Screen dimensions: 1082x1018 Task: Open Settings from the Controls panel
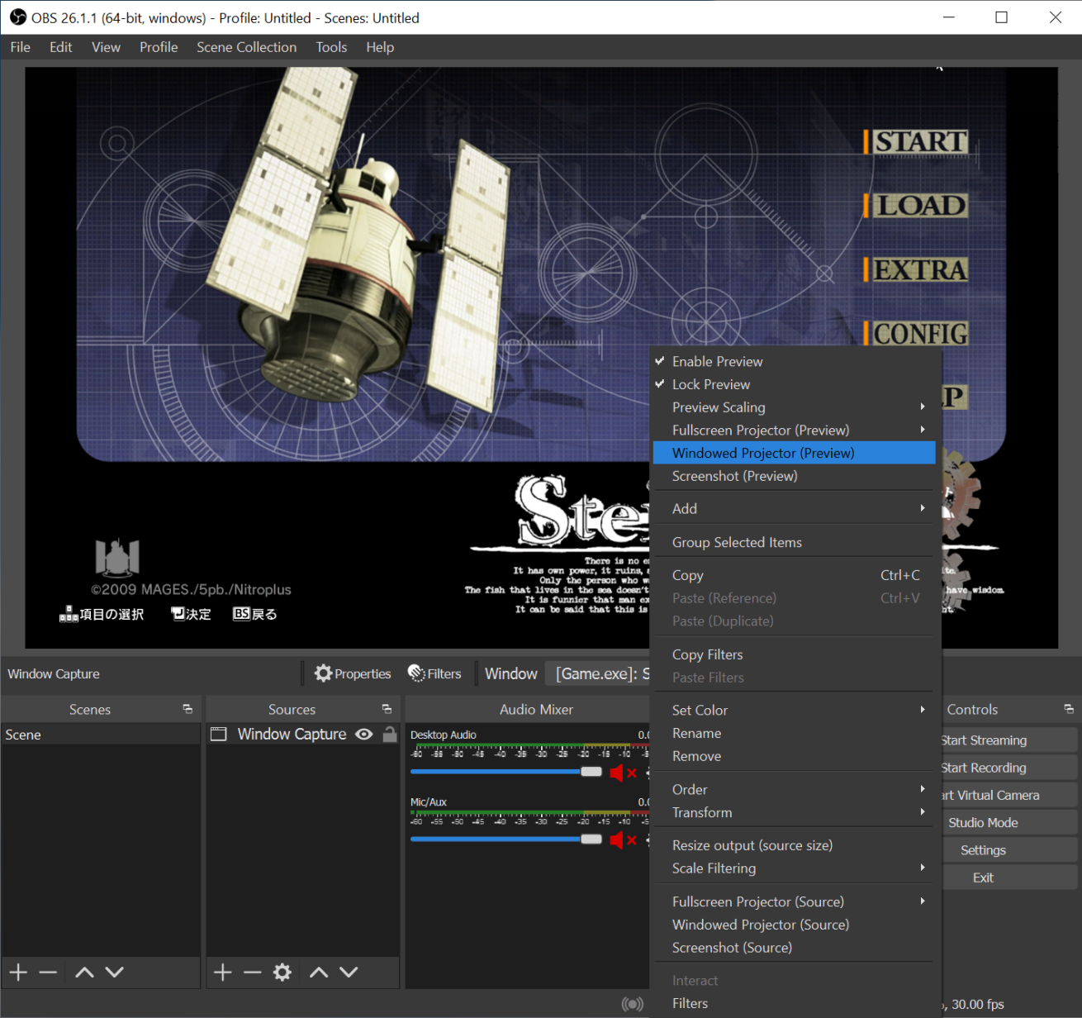pyautogui.click(x=1009, y=850)
